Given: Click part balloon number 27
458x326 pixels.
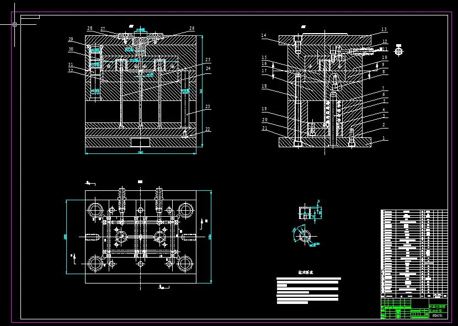Looking at the screenshot, I should coord(103,29).
